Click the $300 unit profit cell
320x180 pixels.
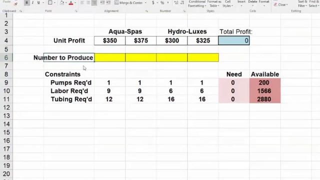pos(172,40)
